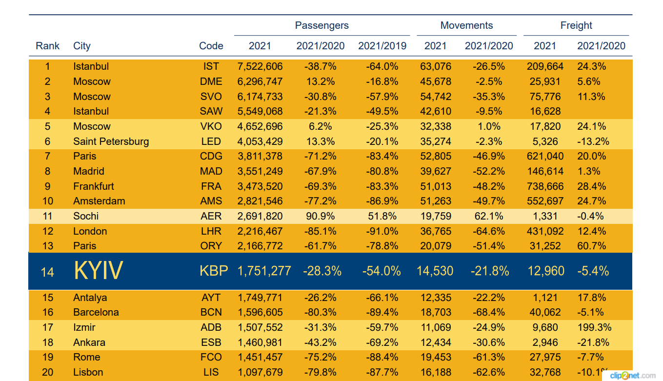This screenshot has width=663, height=381.
Task: Click Moscow DME movements value 45,678
Action: [x=436, y=81]
